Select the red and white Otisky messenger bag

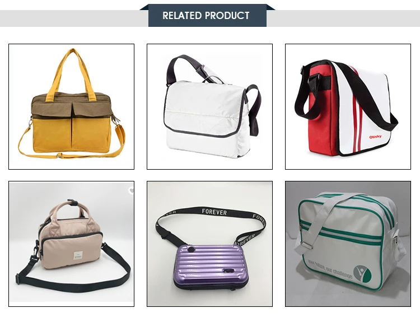[348, 106]
